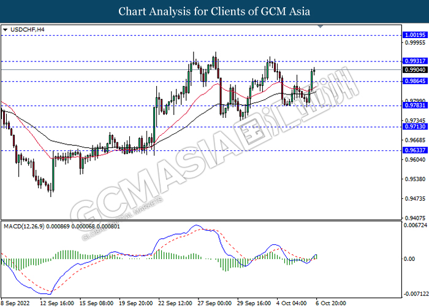Click the 0.96040 price axis value
This screenshot has width=429, height=307.
tap(415, 160)
